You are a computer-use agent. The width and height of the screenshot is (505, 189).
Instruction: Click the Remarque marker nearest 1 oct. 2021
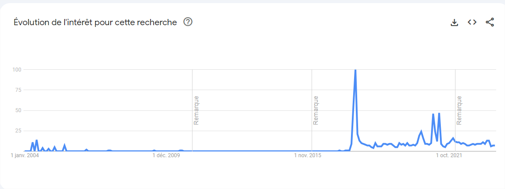(459, 110)
